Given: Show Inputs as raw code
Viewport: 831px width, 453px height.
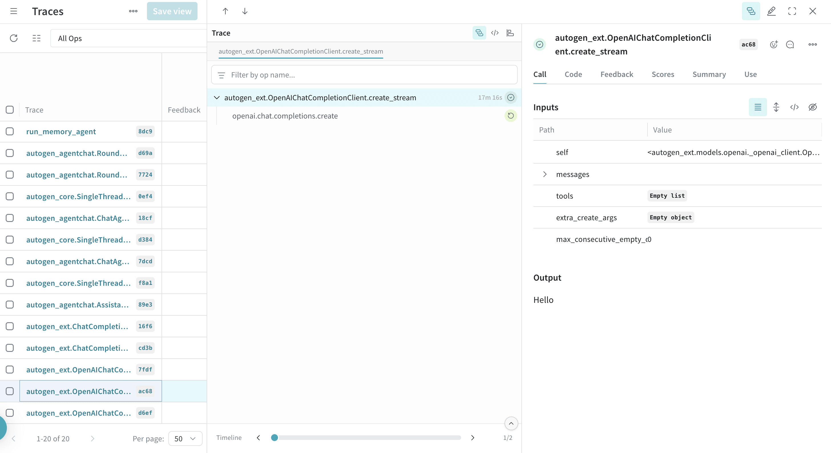Looking at the screenshot, I should pos(794,107).
